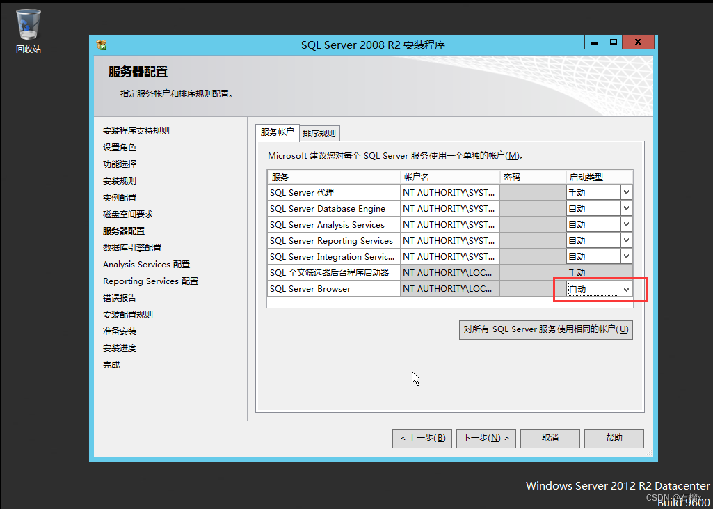
Task: Click 安装程序支持规则 step in sidebar
Action: [136, 131]
